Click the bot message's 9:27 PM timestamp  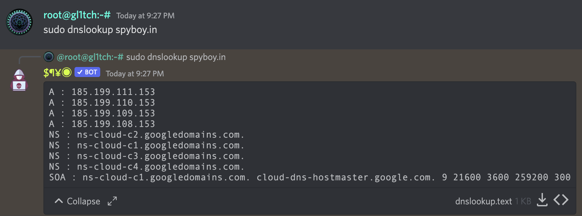[x=135, y=74]
